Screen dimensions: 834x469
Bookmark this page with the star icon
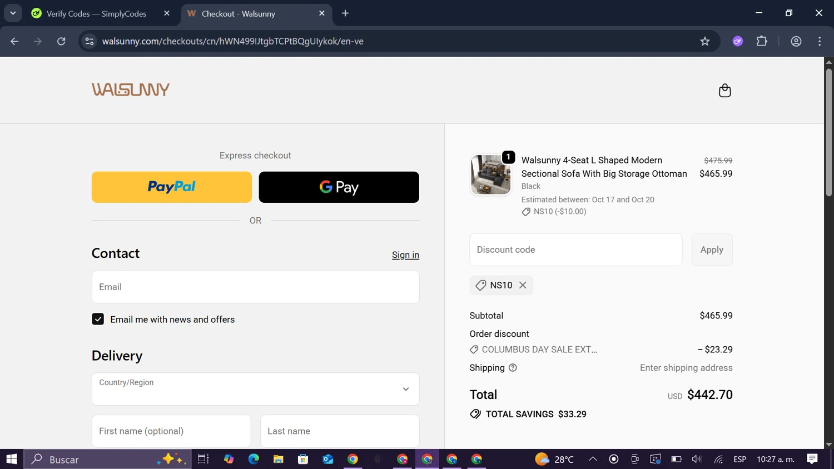(x=705, y=41)
